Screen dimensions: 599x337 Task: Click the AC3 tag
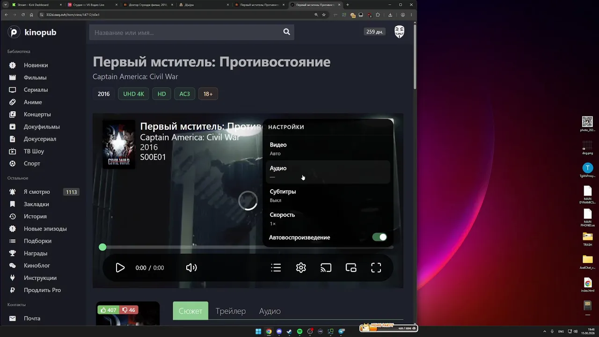(184, 94)
